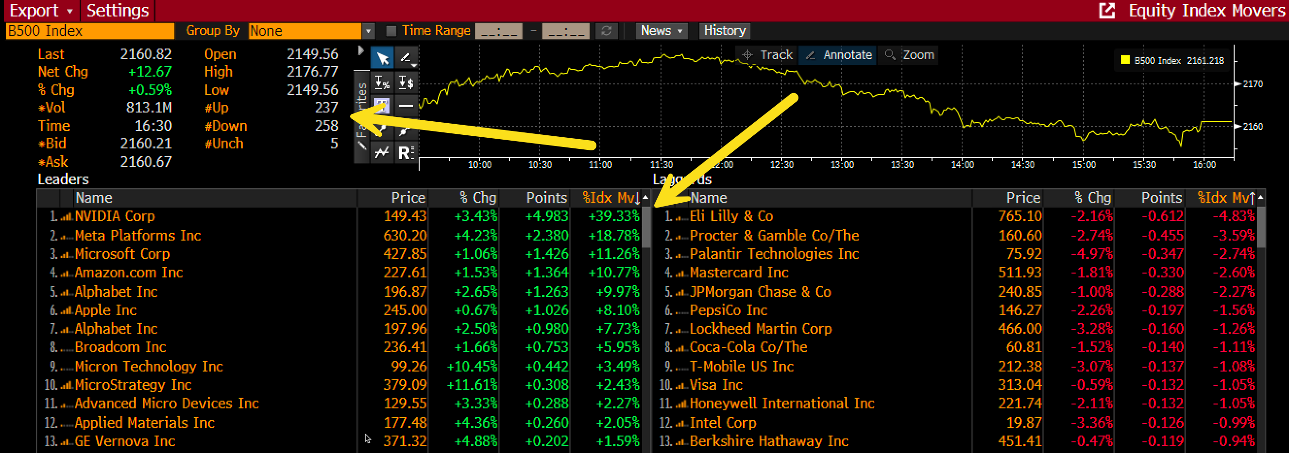Open the R regression tool
Image resolution: width=1289 pixels, height=453 pixels.
pyautogui.click(x=406, y=152)
